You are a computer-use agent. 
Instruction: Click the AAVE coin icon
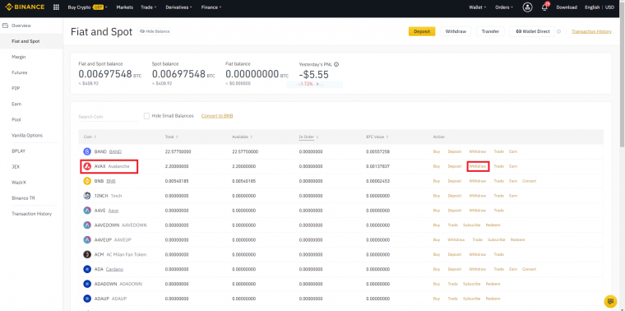point(87,211)
